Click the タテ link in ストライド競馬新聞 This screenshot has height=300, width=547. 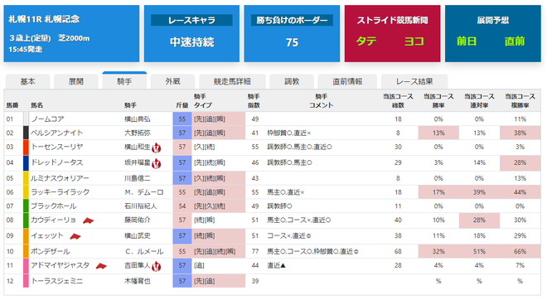pyautogui.click(x=366, y=41)
